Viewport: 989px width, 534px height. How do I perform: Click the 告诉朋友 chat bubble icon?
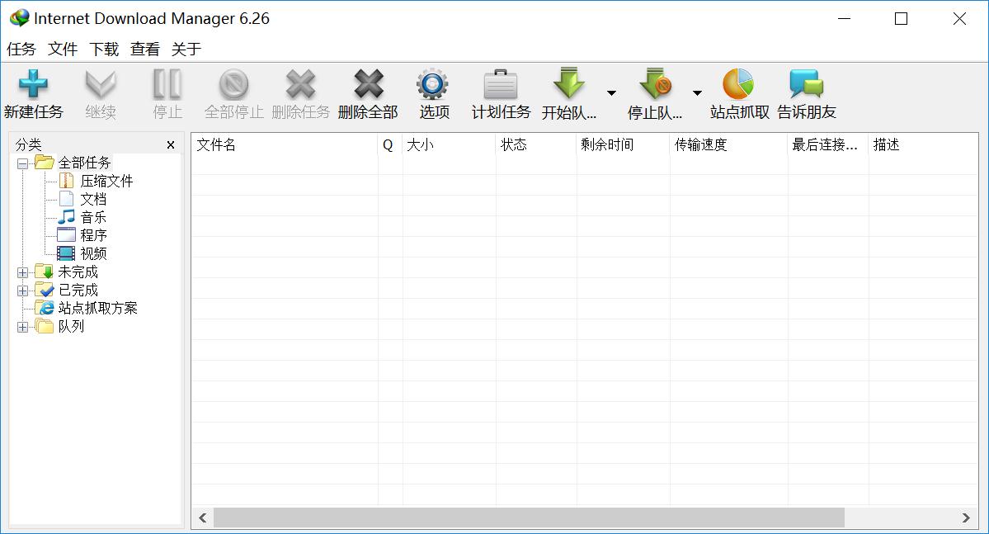click(806, 85)
